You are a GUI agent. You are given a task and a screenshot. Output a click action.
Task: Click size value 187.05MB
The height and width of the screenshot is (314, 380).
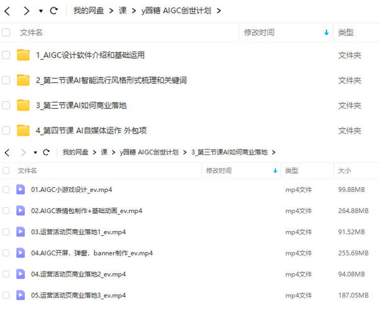pos(353,295)
